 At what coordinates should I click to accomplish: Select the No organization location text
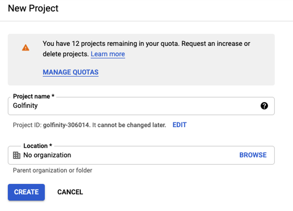47,155
